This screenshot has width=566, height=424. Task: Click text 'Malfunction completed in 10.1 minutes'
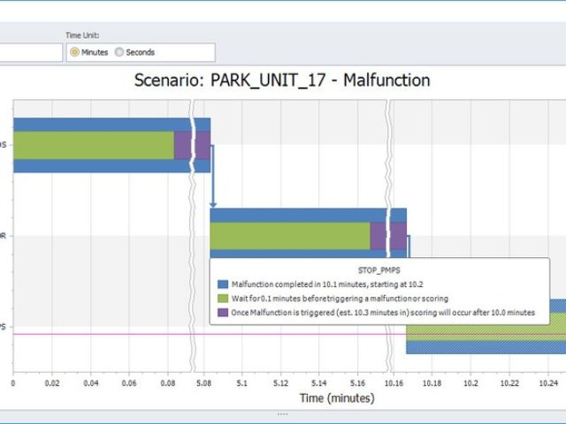[299, 284]
